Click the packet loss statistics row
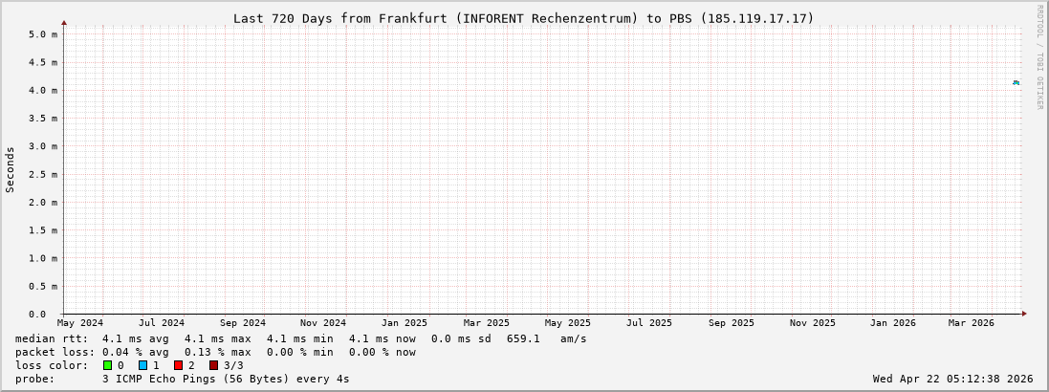The image size is (1049, 392). click(x=215, y=352)
